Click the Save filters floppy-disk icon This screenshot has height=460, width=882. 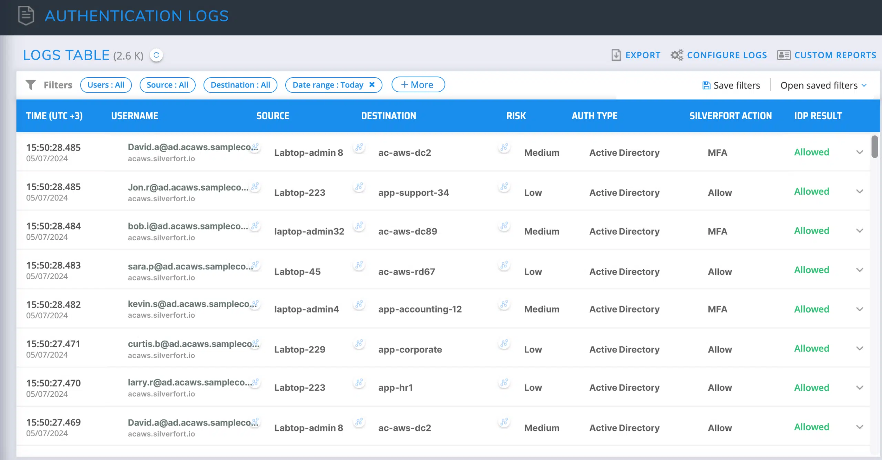click(706, 85)
